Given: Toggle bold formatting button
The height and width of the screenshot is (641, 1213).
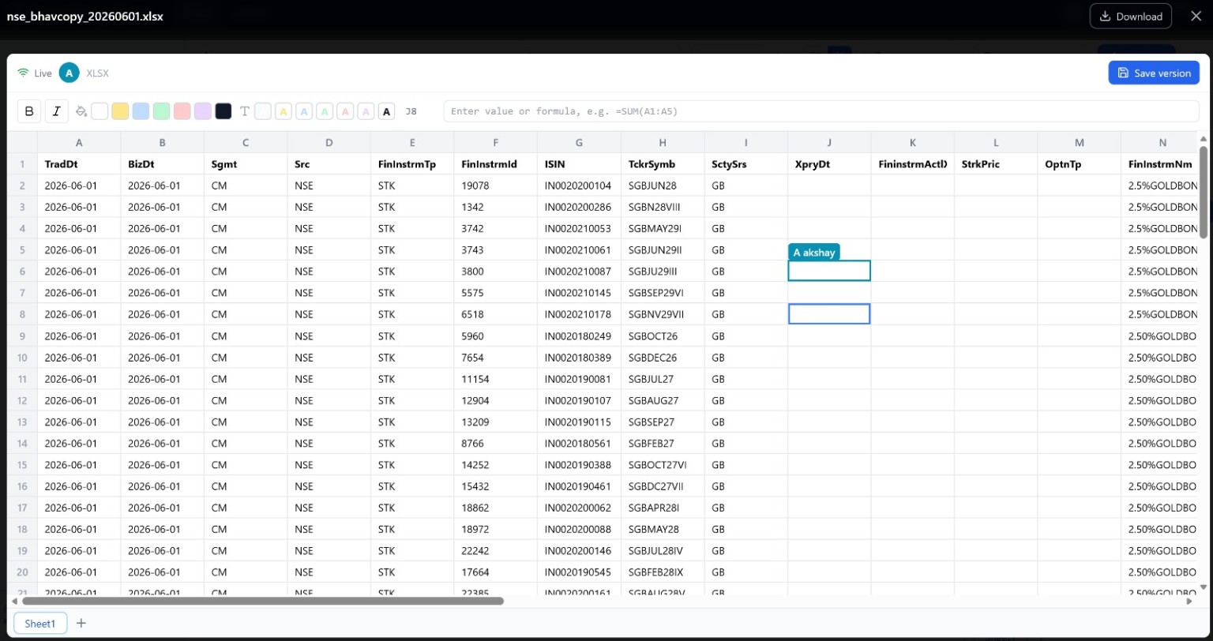Looking at the screenshot, I should coord(29,111).
